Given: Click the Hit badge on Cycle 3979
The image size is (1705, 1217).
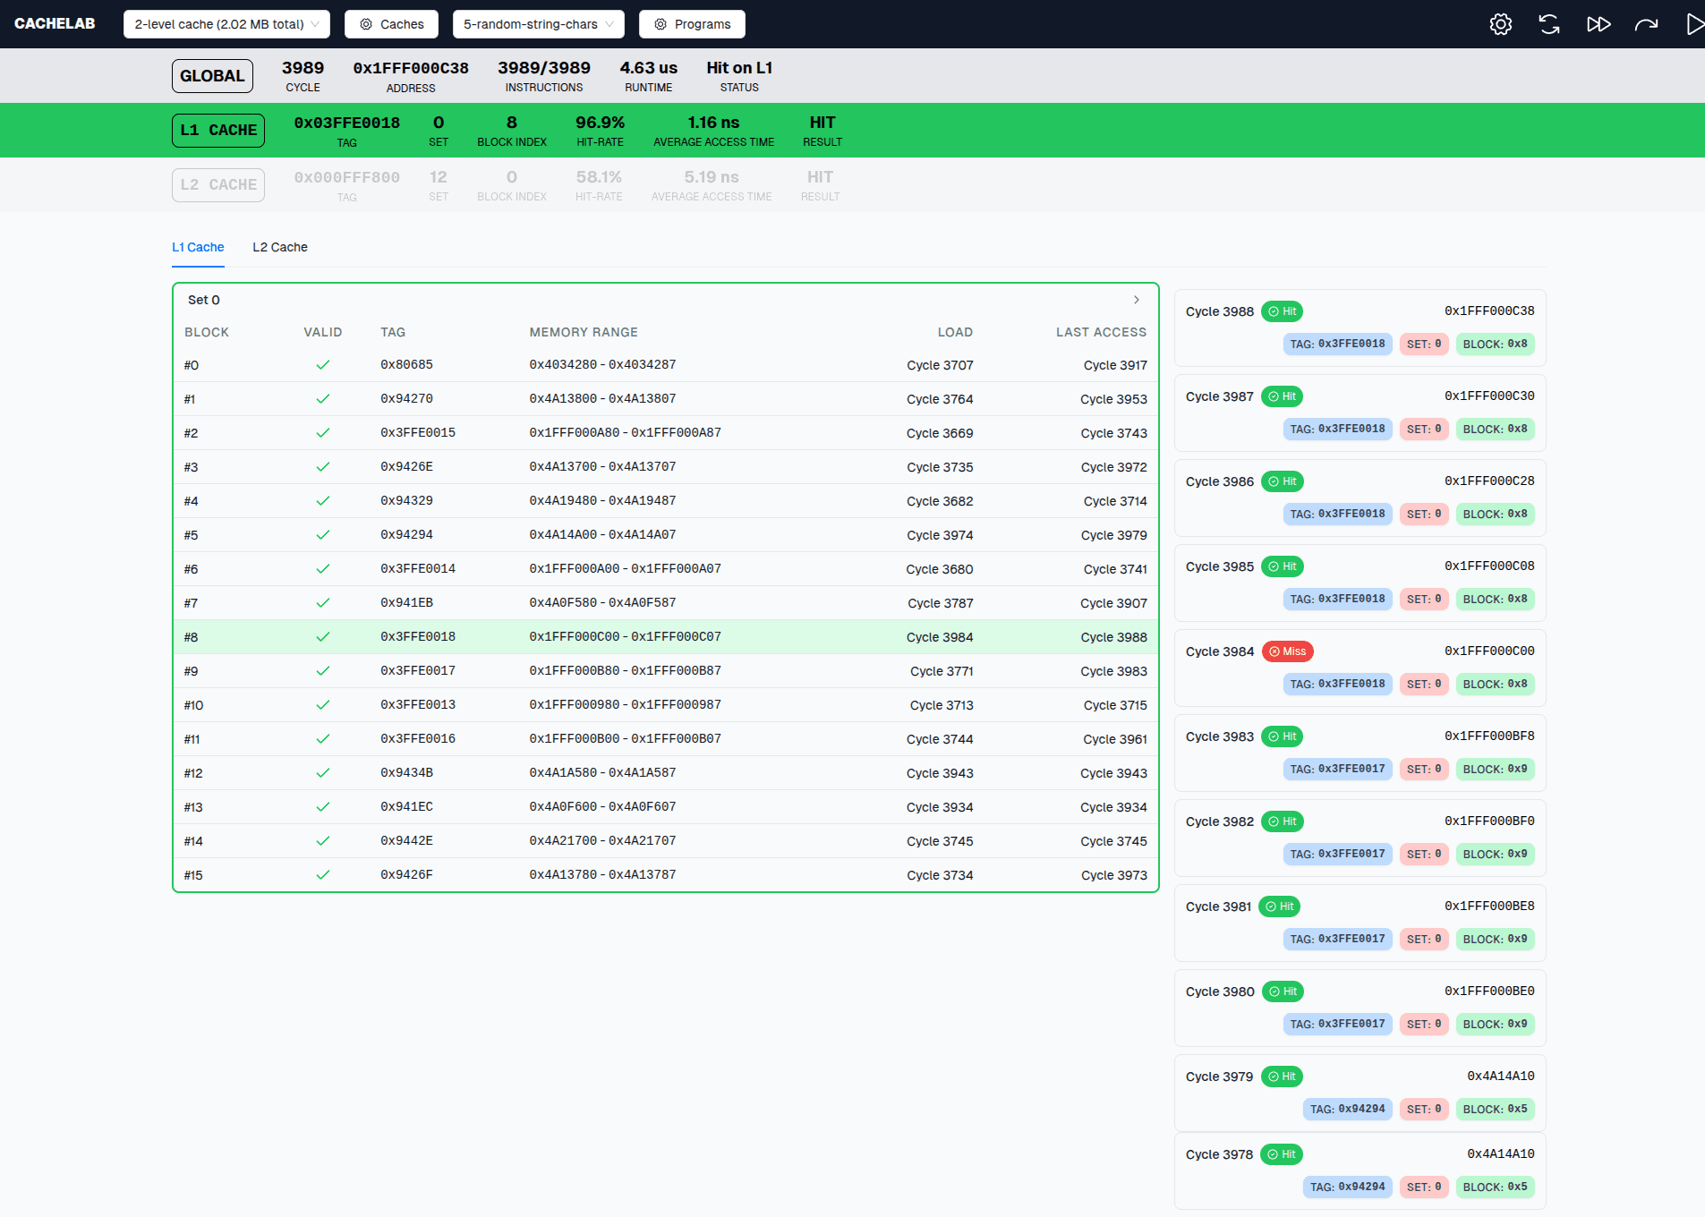Looking at the screenshot, I should pyautogui.click(x=1282, y=1077).
